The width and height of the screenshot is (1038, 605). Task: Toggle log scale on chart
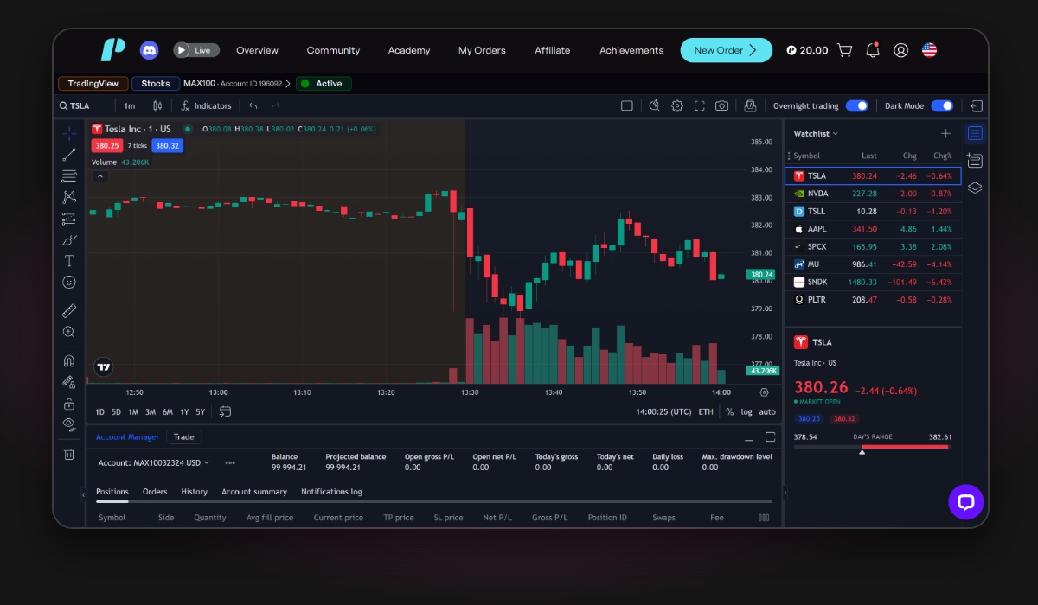[x=746, y=411]
